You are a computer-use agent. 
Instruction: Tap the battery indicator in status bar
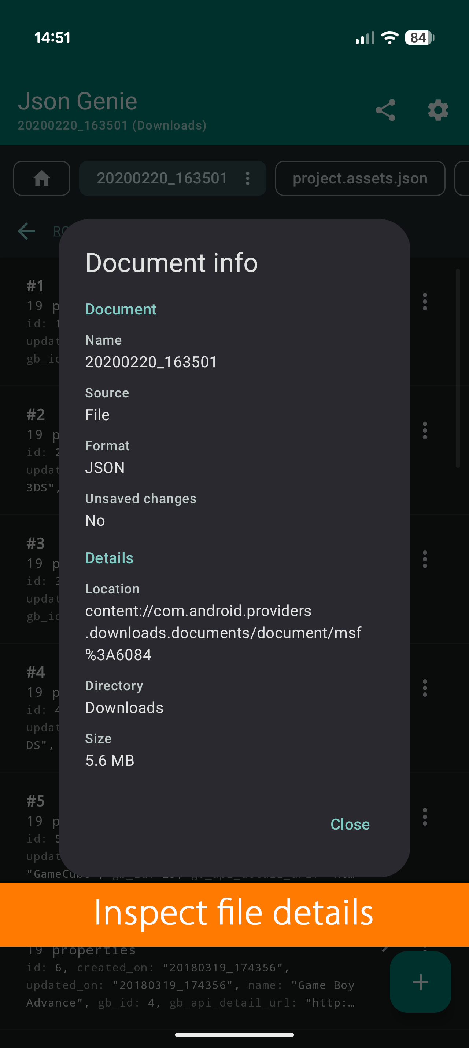(419, 38)
